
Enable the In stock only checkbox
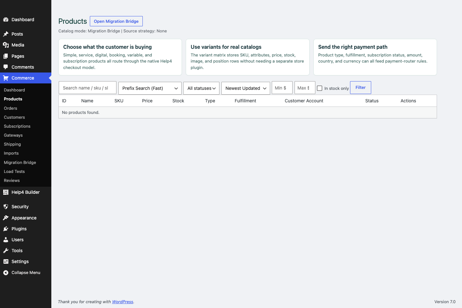(320, 88)
